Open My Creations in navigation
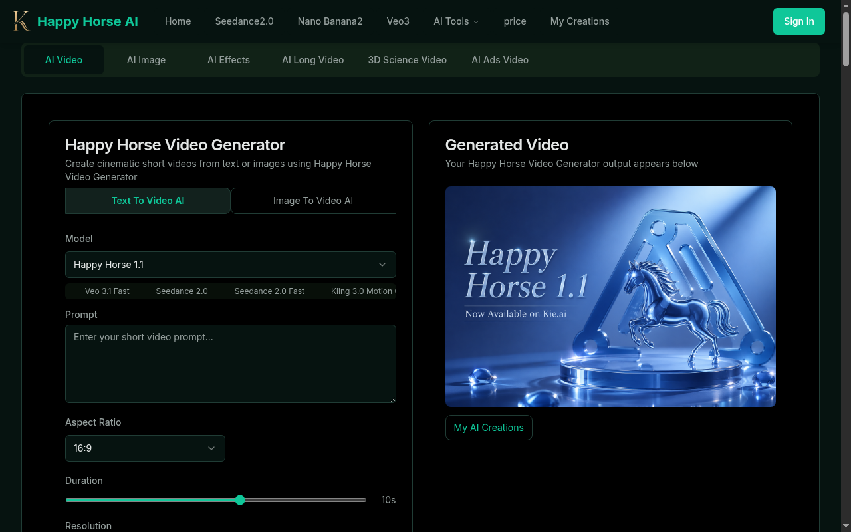This screenshot has height=532, width=851. tap(580, 21)
